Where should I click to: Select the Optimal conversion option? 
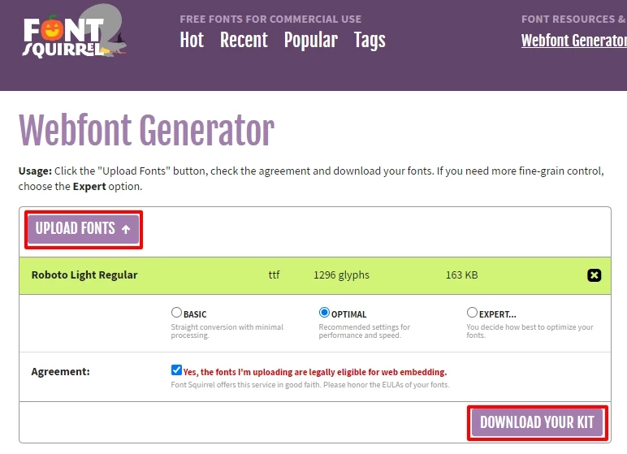[324, 313]
